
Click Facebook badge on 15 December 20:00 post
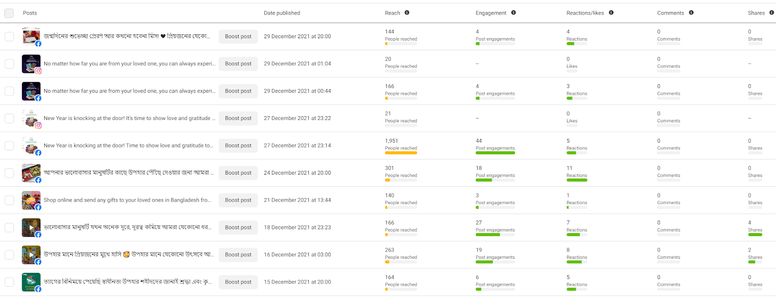(x=38, y=289)
